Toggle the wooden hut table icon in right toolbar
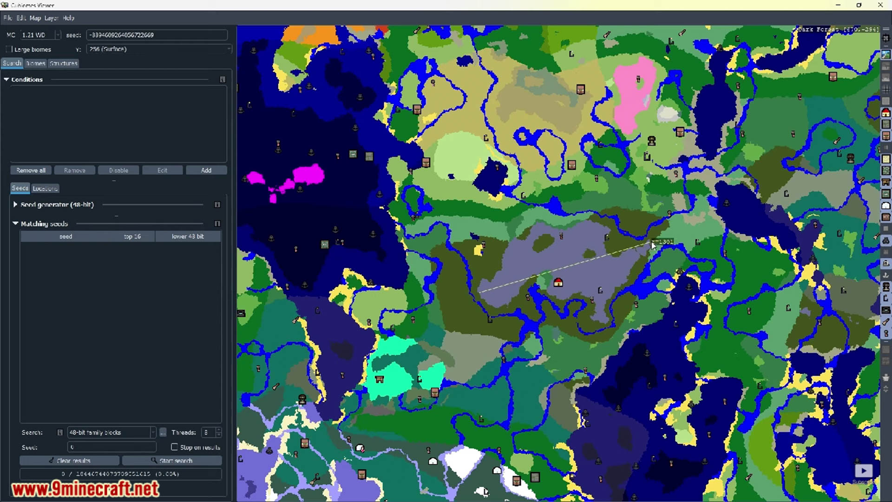This screenshot has width=892, height=502. pos(886,182)
